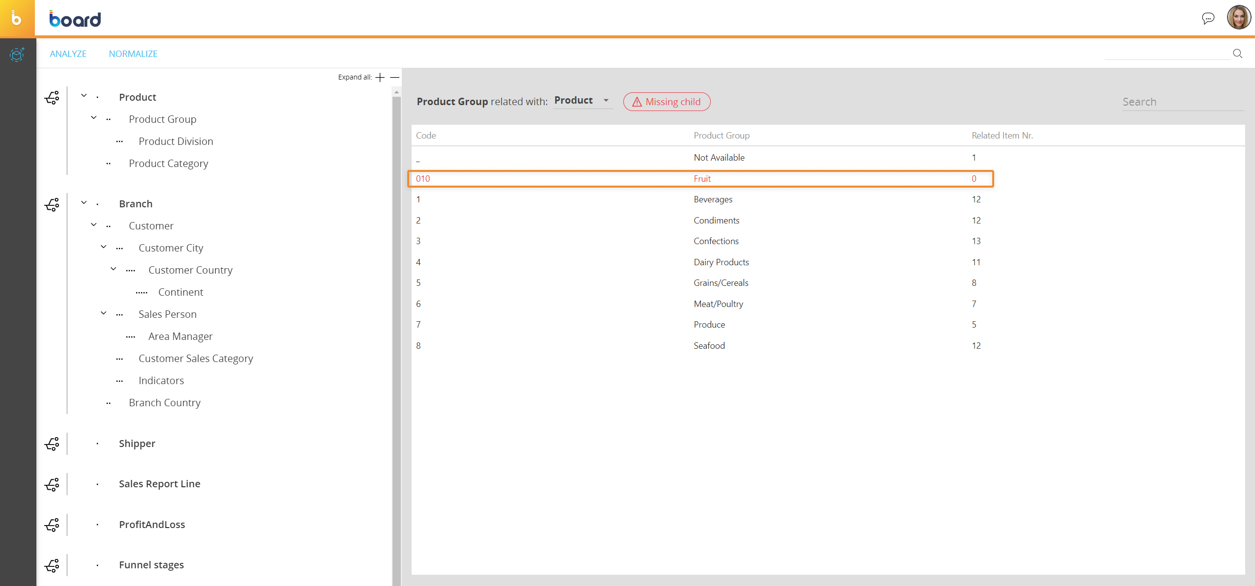Click the data model cube sidebar icon

17,54
